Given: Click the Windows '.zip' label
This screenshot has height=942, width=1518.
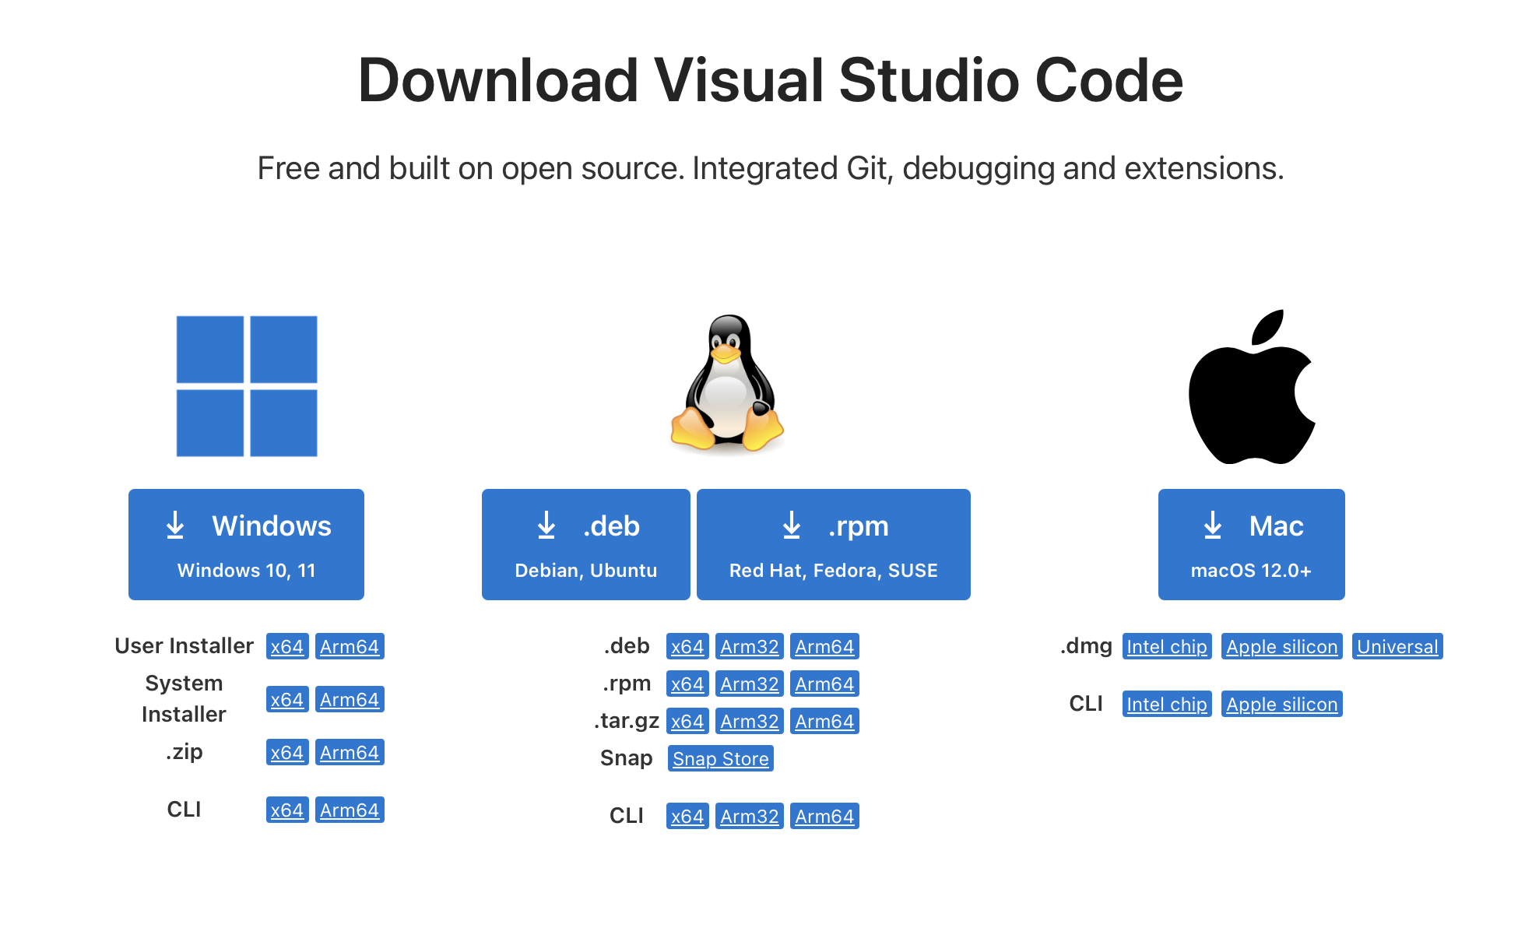Looking at the screenshot, I should pos(184,752).
